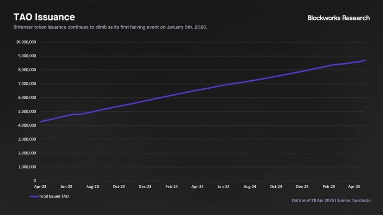Click the Apr-25 date marker
The height and width of the screenshot is (215, 383).
point(354,187)
